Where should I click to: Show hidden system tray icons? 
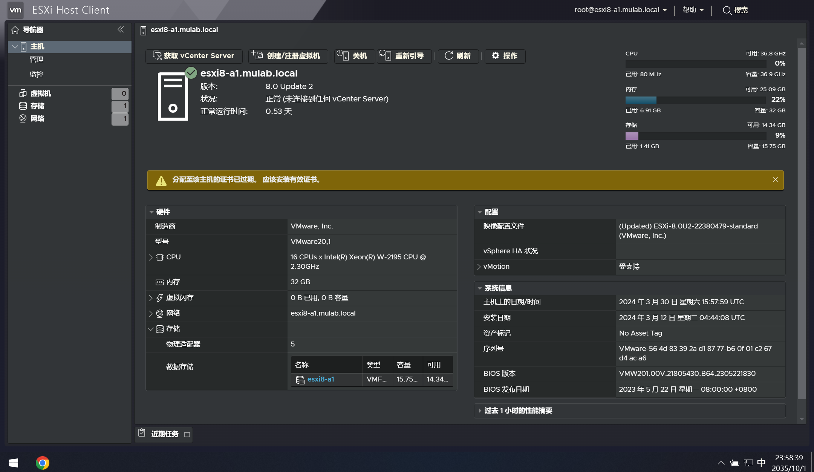(721, 463)
